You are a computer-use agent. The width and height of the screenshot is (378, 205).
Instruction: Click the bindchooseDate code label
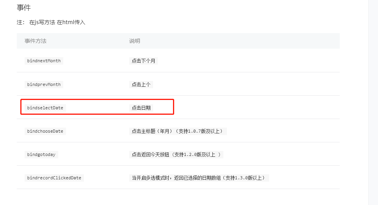click(45, 131)
